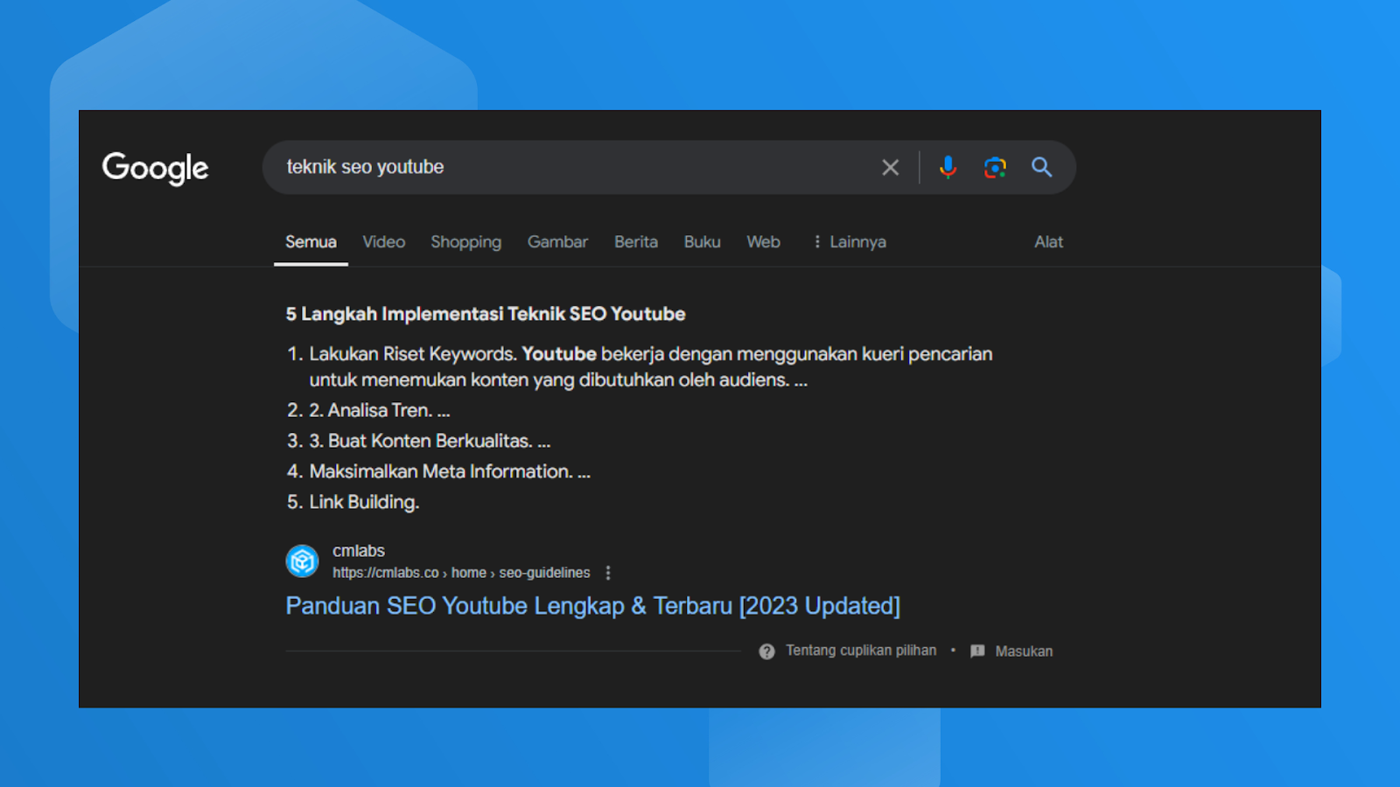Switch to the Buku tab
Screen dimensions: 1400x787
(x=703, y=242)
